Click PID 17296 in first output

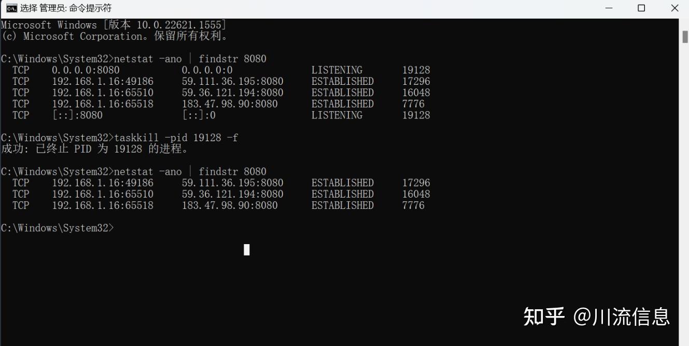coord(416,81)
